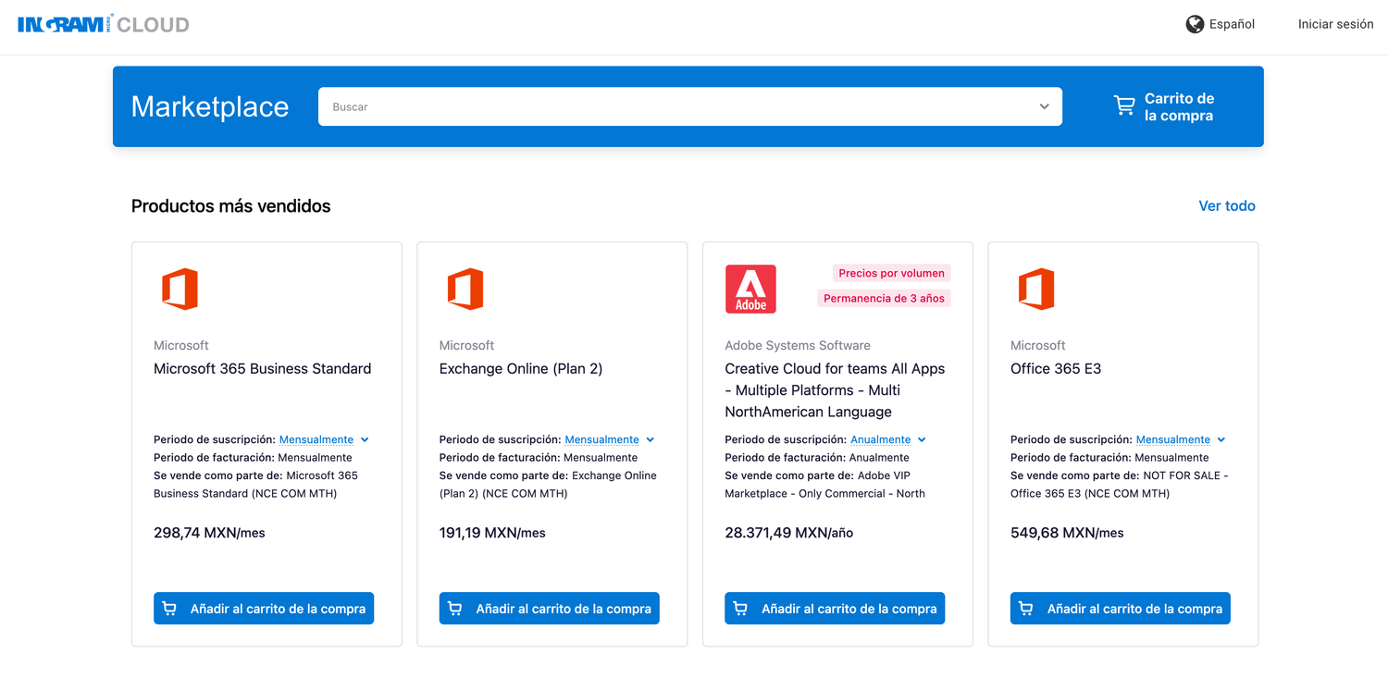The height and width of the screenshot is (691, 1388).
Task: Focus the Buscar search field
Action: (690, 106)
